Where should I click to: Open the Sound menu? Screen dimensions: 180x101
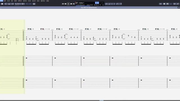pos(34,1)
